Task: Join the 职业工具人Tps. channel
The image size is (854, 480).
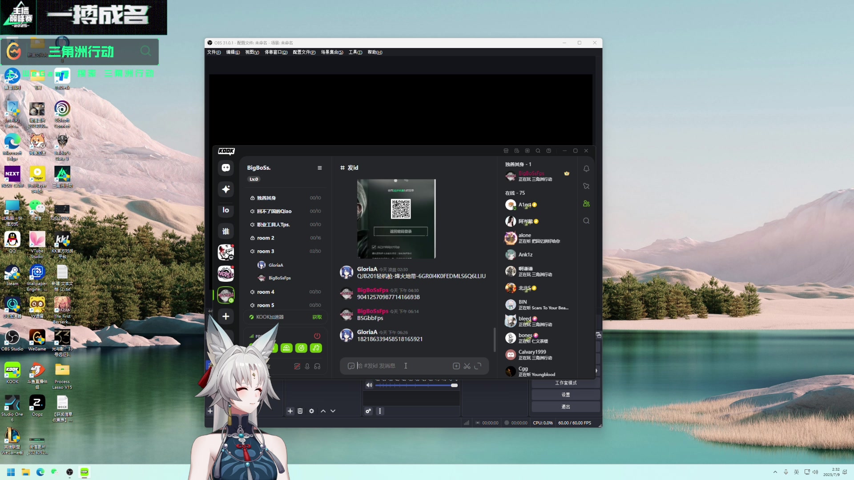Action: point(285,225)
